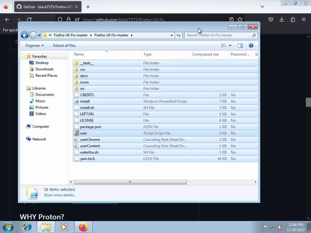
Task: Open Music library
Action: [x=40, y=101]
